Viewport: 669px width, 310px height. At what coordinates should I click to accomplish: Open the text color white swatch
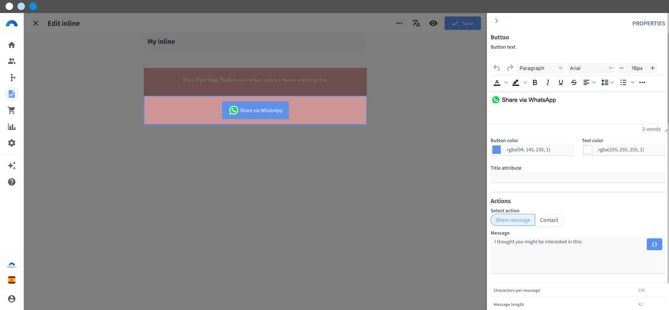point(588,150)
